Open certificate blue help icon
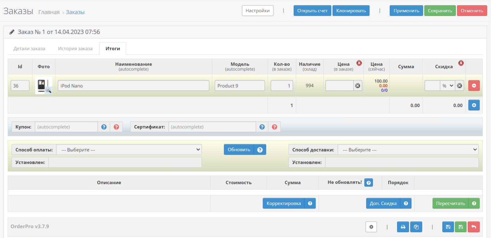491x238 pixels. [x=262, y=127]
